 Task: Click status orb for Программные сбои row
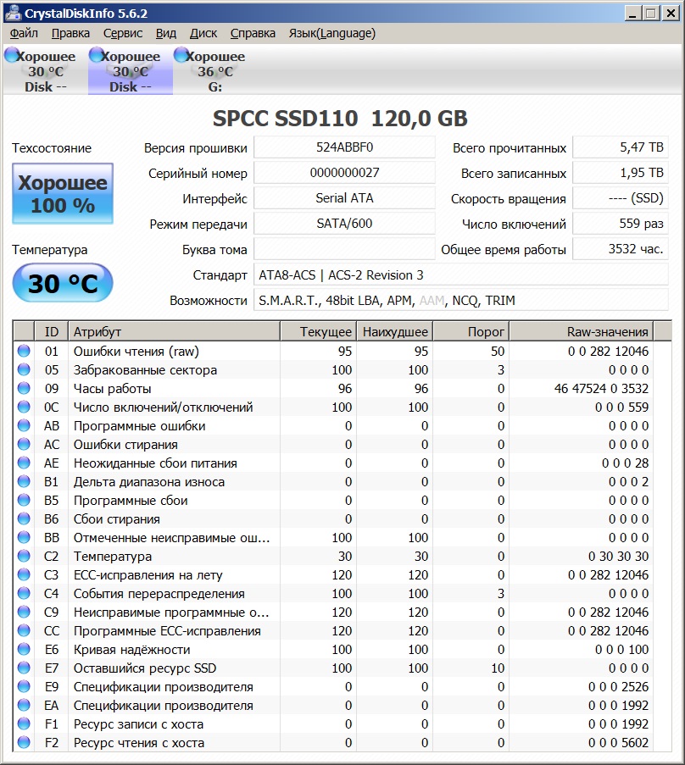24,500
